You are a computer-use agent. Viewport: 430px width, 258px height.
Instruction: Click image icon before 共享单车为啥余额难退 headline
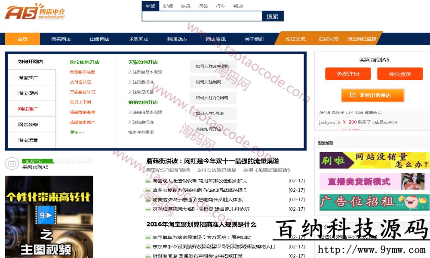coord(148,237)
